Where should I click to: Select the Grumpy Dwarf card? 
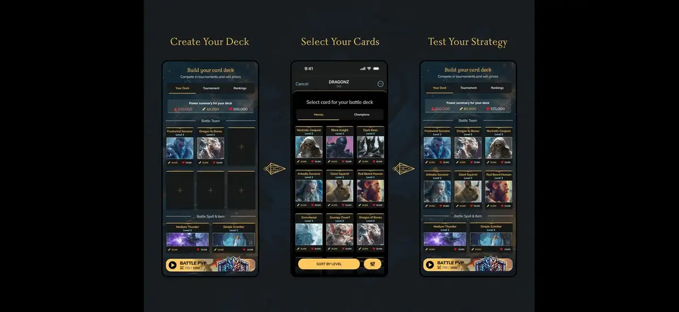pyautogui.click(x=339, y=234)
